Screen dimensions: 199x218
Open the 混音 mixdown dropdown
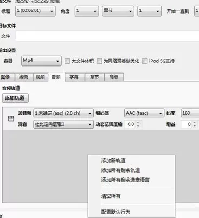point(63,124)
